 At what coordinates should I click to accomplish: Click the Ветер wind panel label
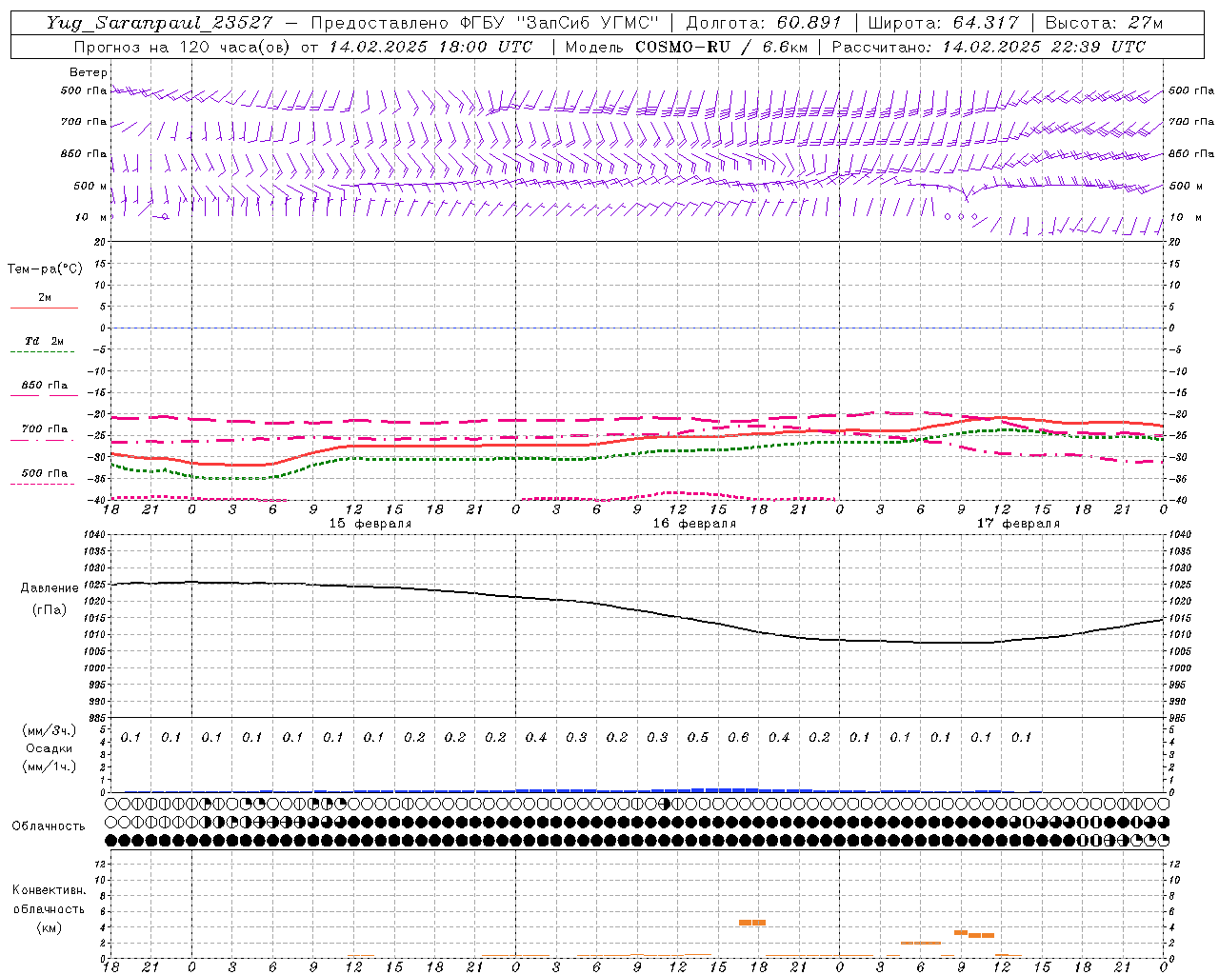click(x=89, y=72)
